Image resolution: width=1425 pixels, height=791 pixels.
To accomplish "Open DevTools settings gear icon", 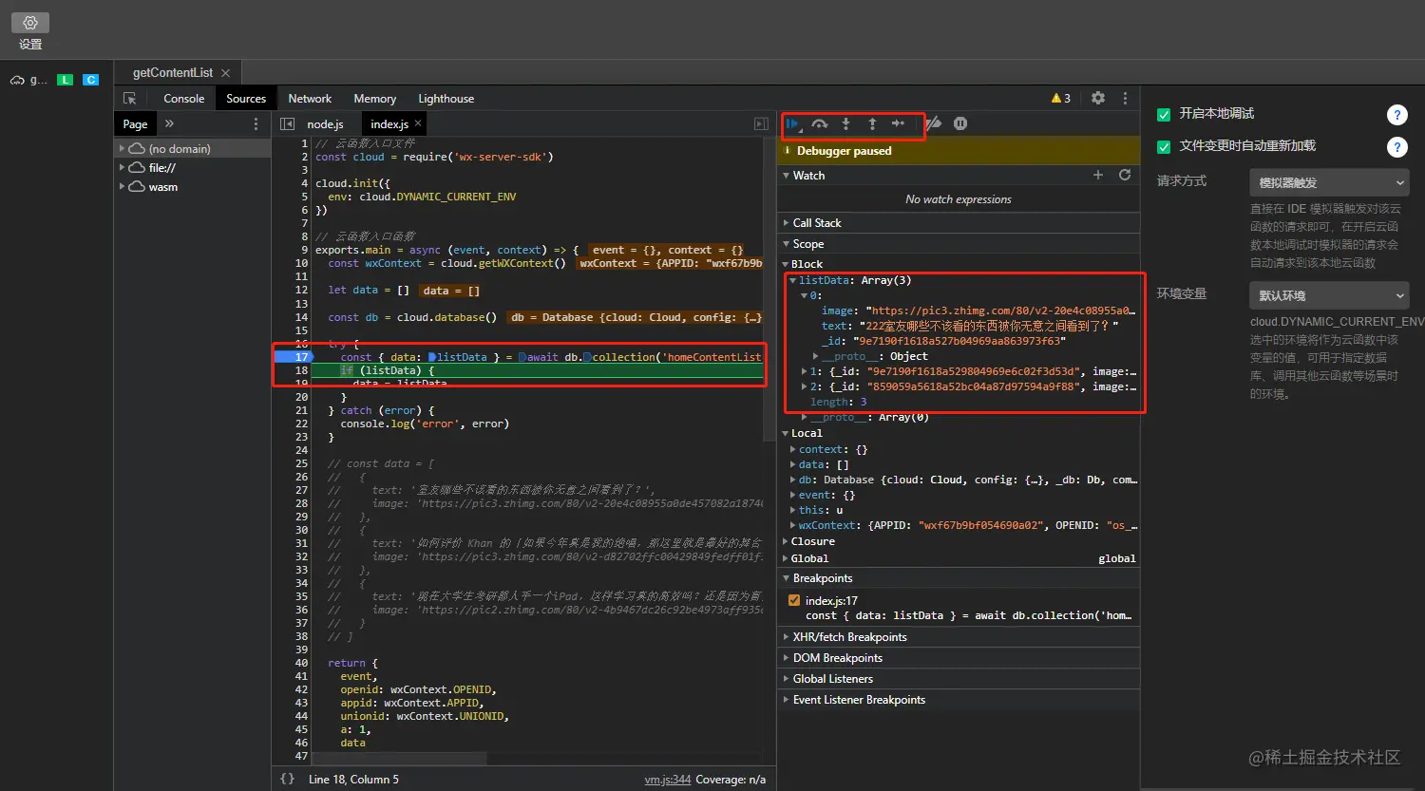I will [x=1098, y=98].
